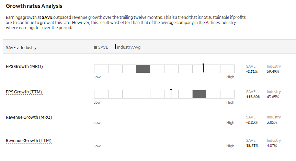Screen dimensions: 296x161
Task: Select the SAVE value 115.60%
Action: [253, 97]
